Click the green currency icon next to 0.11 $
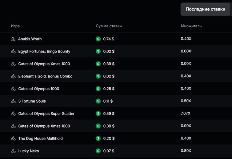232x159 pixels. point(98,101)
